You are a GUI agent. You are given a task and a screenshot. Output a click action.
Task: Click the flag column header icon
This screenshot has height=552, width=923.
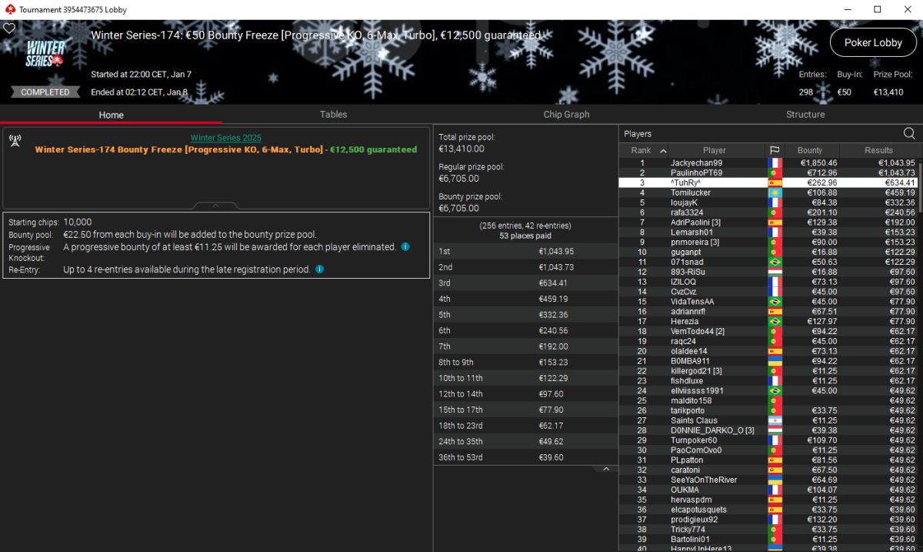pyautogui.click(x=775, y=151)
